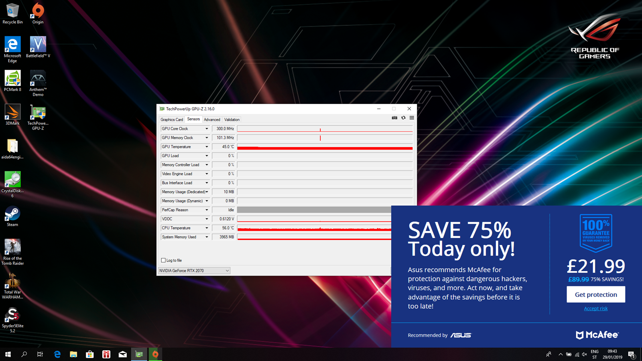Screen dimensions: 642x361
Task: Expand the Bus Interface Load dropdown
Action: pyautogui.click(x=207, y=183)
